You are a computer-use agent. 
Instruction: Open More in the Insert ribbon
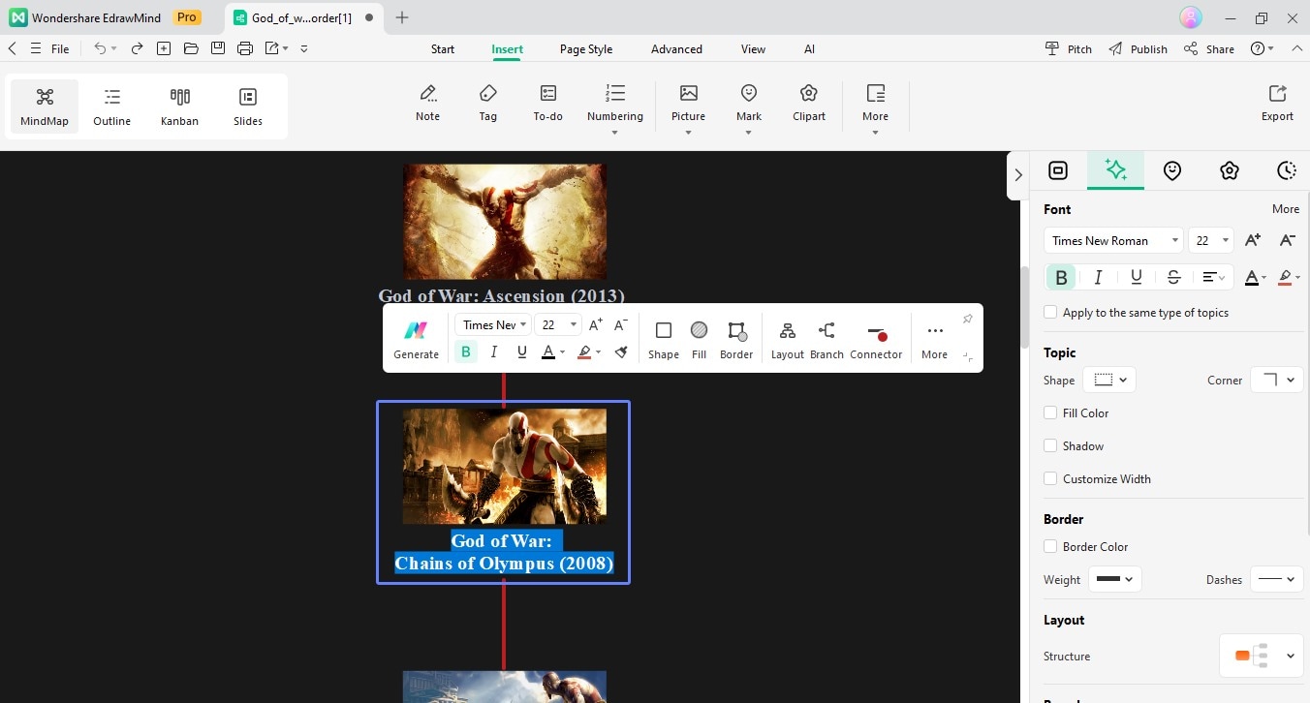[x=875, y=108]
